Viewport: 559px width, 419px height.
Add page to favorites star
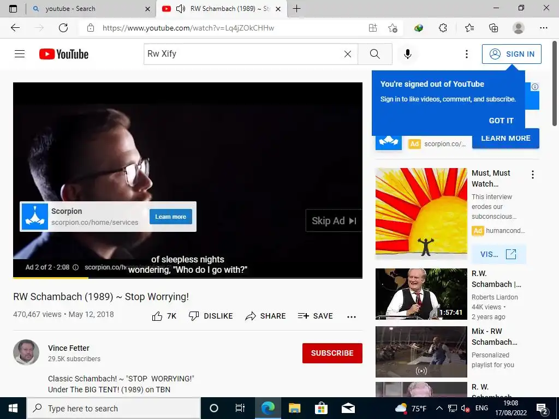[393, 28]
